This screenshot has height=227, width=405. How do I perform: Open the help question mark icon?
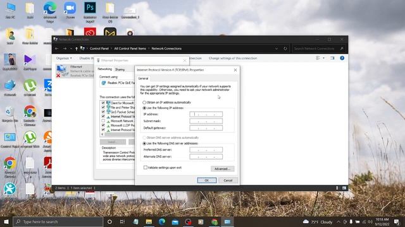(342, 58)
